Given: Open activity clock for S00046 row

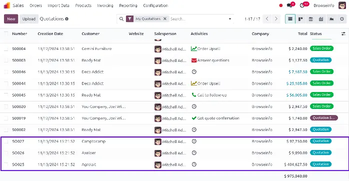Looking at the screenshot, I should click(x=194, y=72).
